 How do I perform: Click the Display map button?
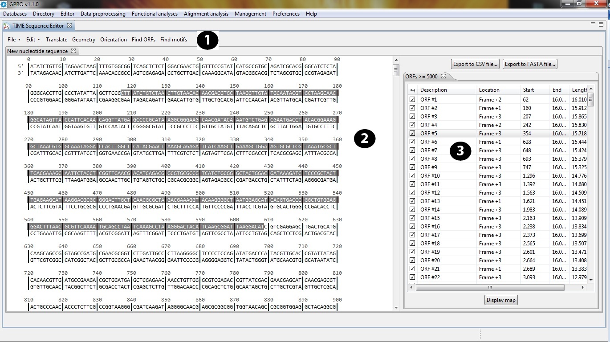[x=501, y=300]
